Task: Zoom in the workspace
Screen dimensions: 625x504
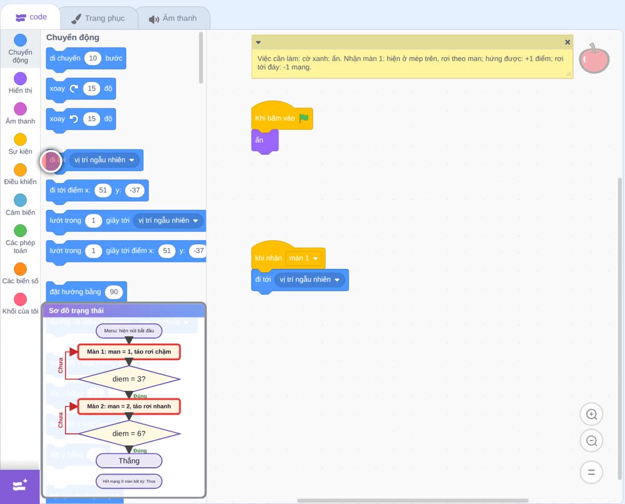Action: (x=591, y=415)
